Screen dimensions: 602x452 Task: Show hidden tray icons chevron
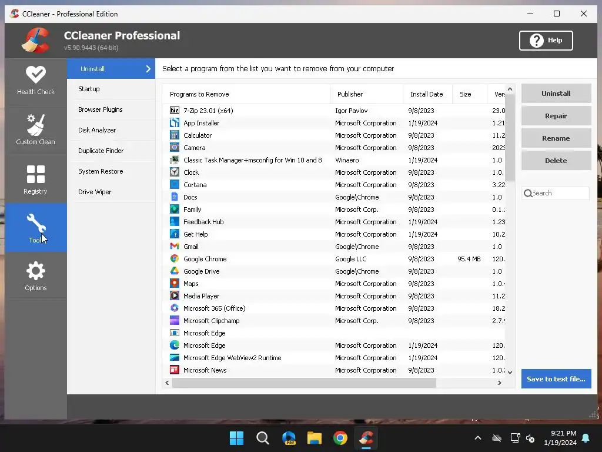click(478, 438)
